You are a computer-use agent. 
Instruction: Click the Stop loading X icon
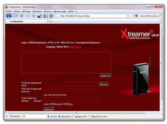28,16
